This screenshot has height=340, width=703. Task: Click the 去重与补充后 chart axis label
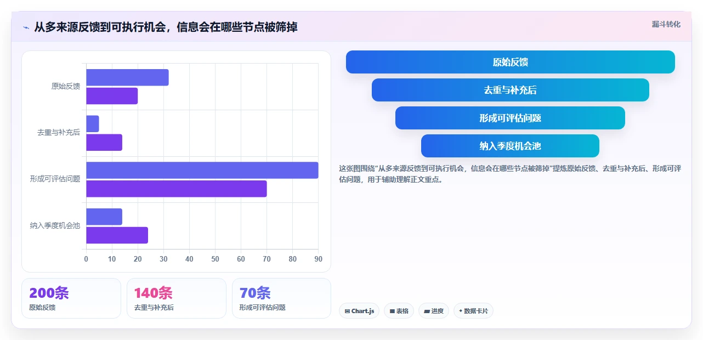pyautogui.click(x=59, y=133)
